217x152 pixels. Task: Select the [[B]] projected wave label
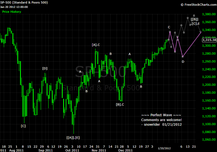tap(194, 19)
